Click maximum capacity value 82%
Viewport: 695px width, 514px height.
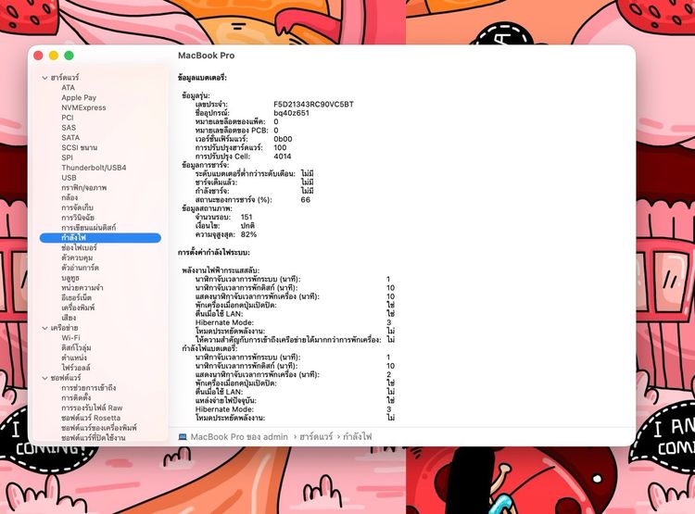coord(248,234)
